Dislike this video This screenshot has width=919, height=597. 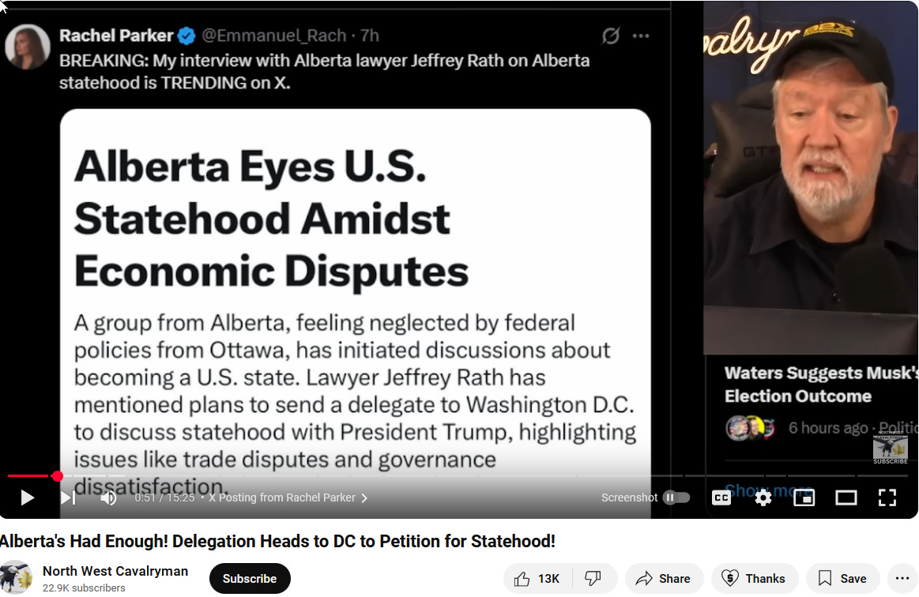[x=593, y=579]
